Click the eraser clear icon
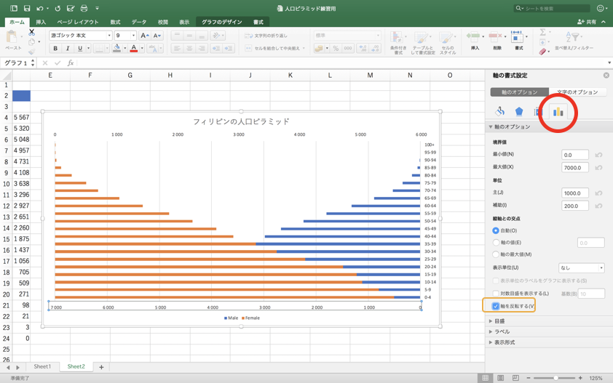Image resolution: width=613 pixels, height=383 pixels. pyautogui.click(x=542, y=52)
